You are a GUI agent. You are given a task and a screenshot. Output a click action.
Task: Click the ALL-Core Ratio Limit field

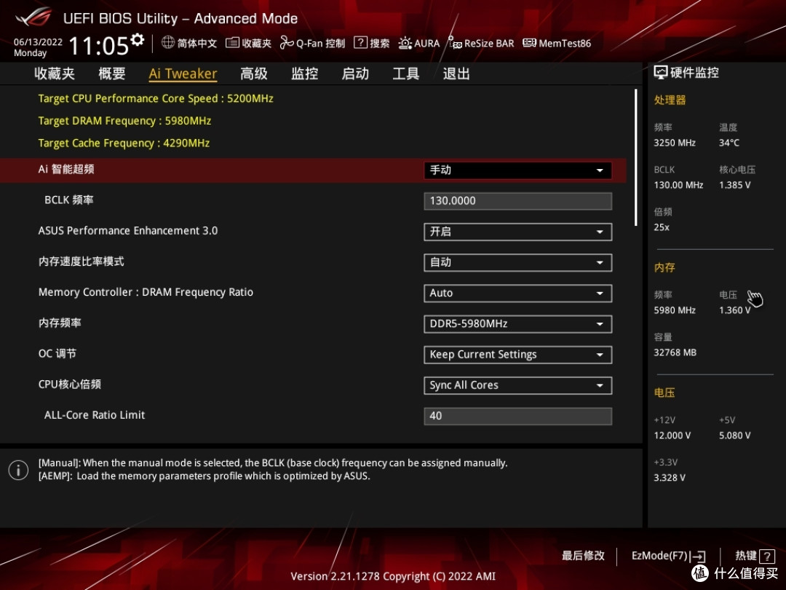coord(517,416)
